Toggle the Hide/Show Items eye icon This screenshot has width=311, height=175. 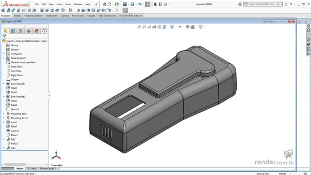(x=180, y=27)
